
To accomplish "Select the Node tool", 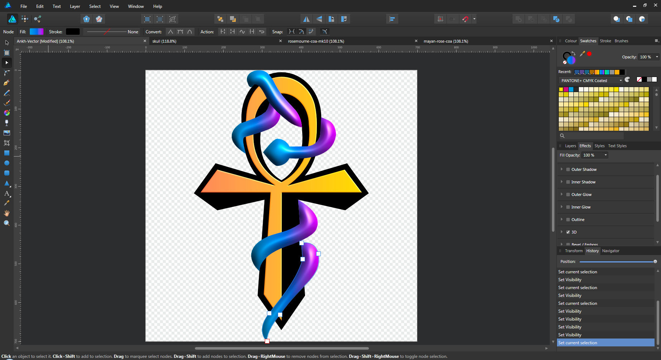I will (6, 63).
